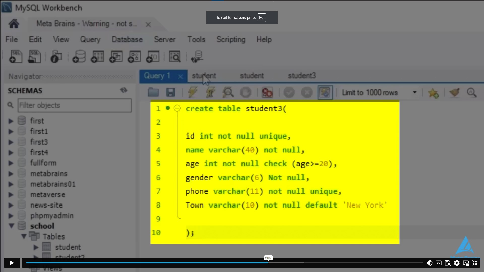484x272 pixels.
Task: Beautify the query with broom icon
Action: [455, 92]
